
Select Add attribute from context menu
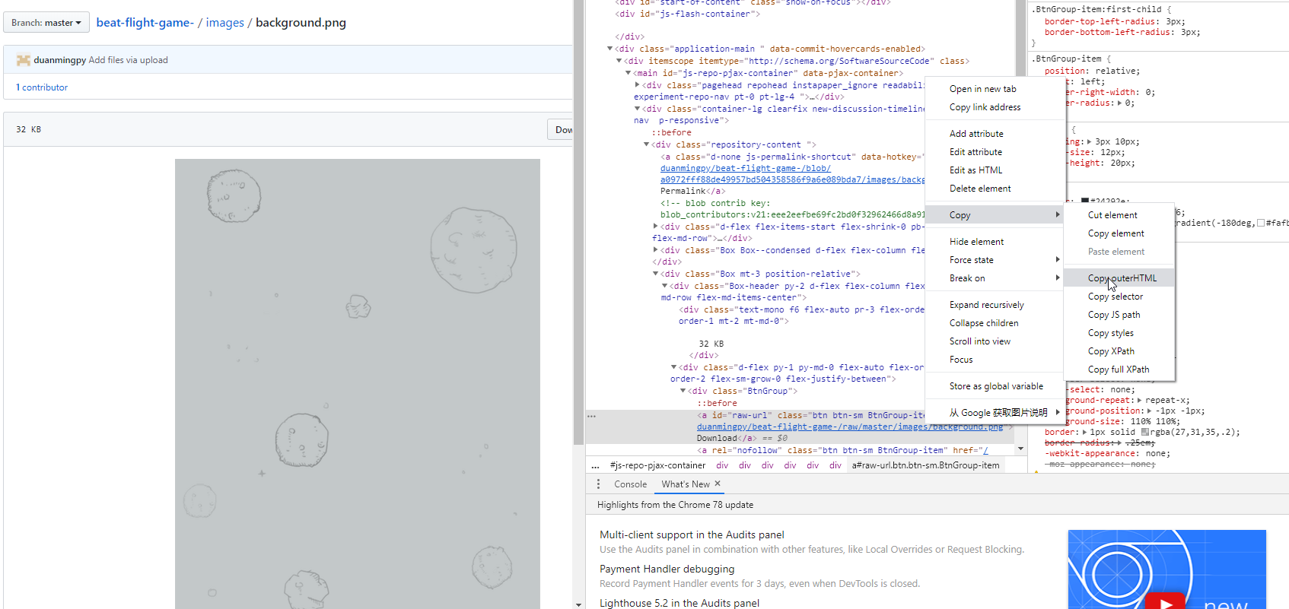(995, 134)
